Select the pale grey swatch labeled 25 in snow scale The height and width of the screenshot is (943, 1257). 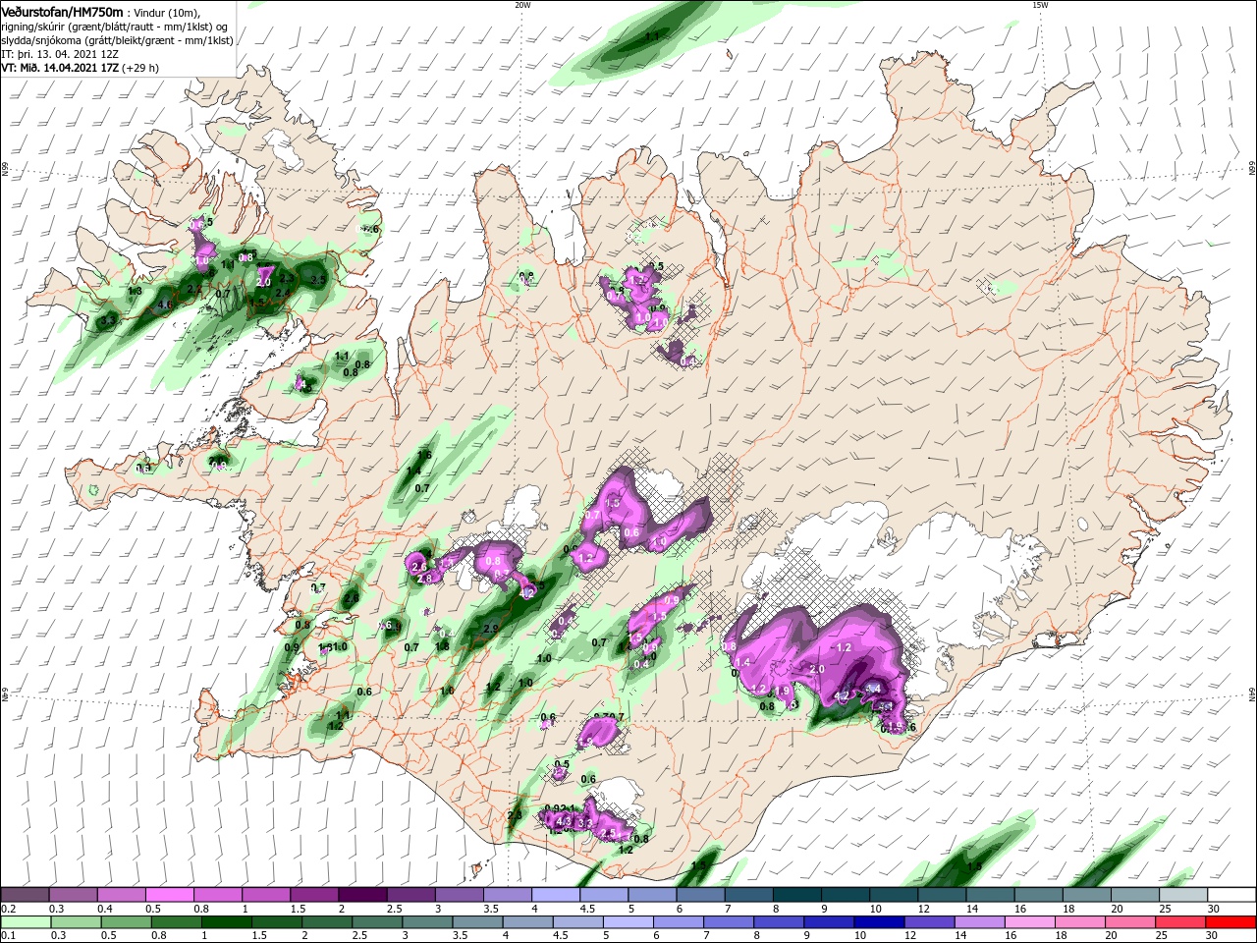click(x=1183, y=895)
